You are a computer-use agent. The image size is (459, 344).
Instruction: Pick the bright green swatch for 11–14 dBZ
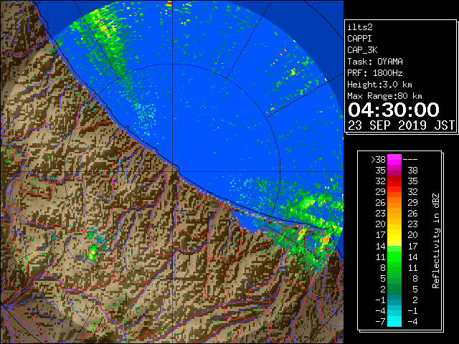(394, 257)
